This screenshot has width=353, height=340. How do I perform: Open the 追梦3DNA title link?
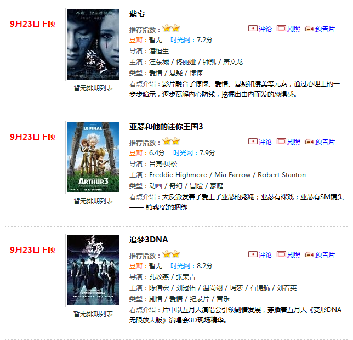point(149,240)
